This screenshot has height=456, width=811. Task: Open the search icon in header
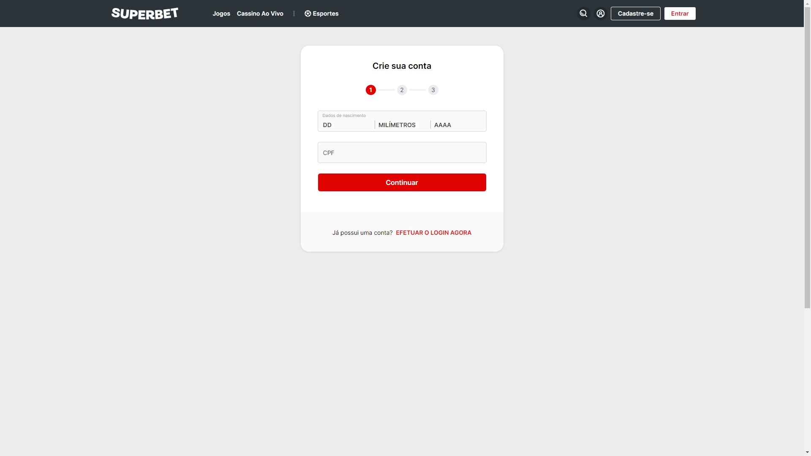[583, 14]
